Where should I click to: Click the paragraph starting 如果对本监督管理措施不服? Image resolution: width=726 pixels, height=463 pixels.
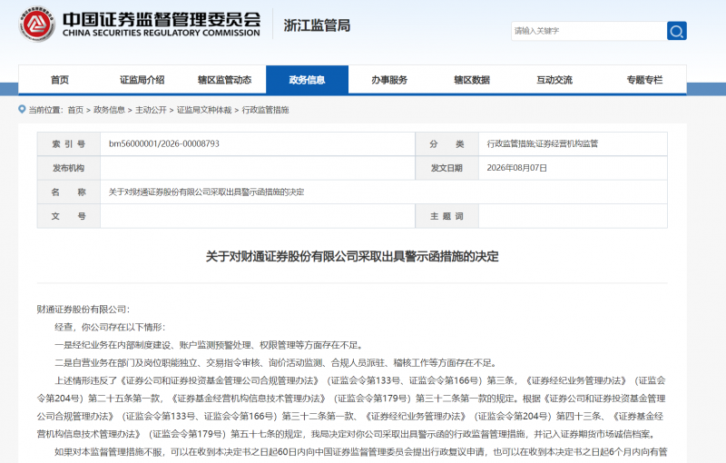pyautogui.click(x=360, y=451)
